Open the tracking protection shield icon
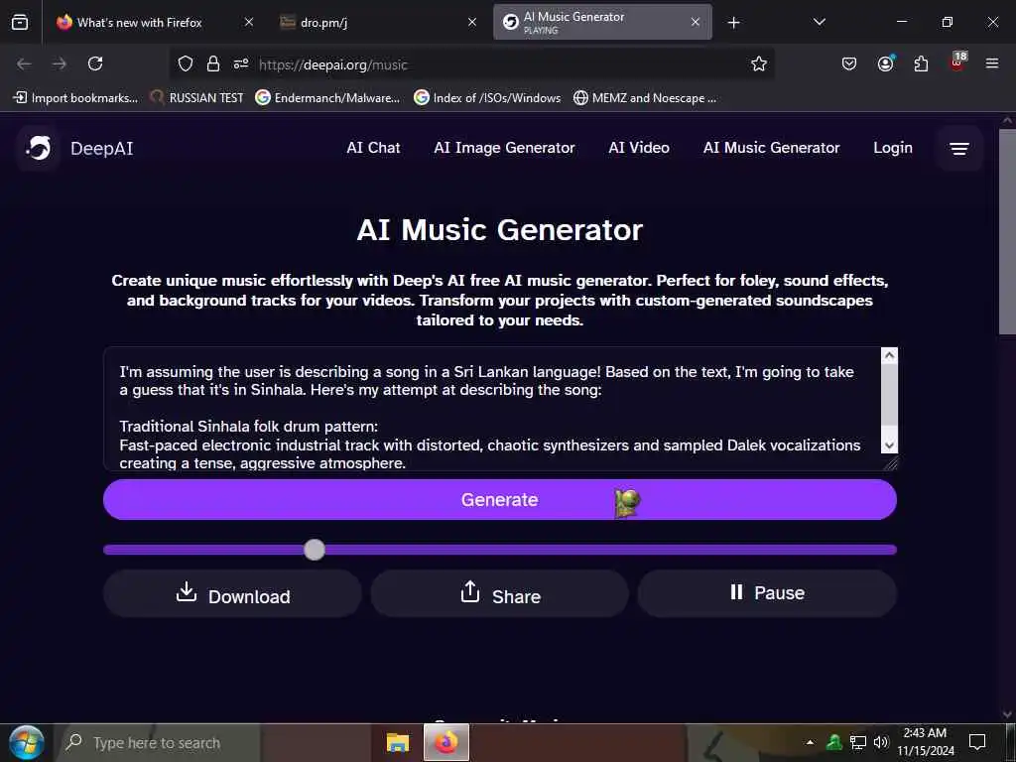Viewport: 1016px width, 762px height. pyautogui.click(x=186, y=63)
